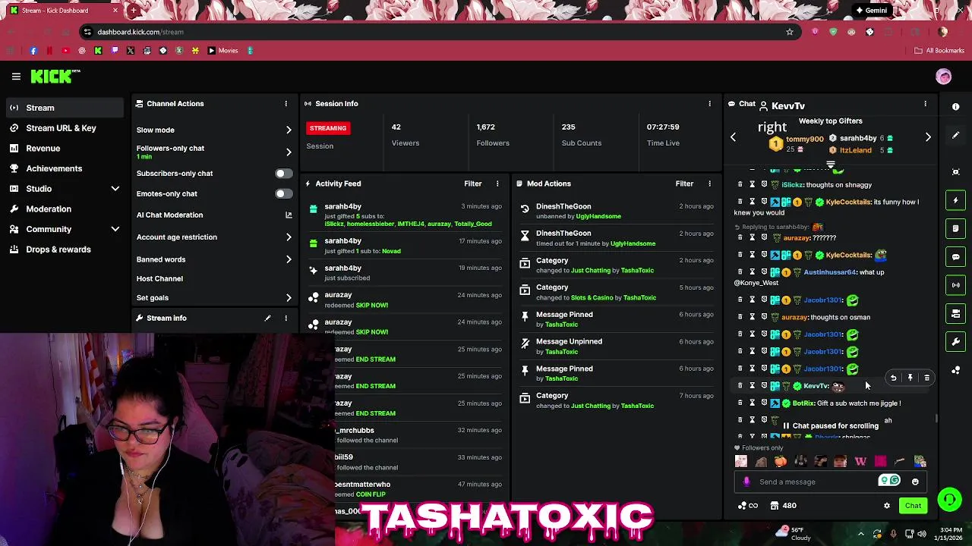Open emoji picker in chat input
Viewport: 972px width, 546px height.
pyautogui.click(x=915, y=482)
